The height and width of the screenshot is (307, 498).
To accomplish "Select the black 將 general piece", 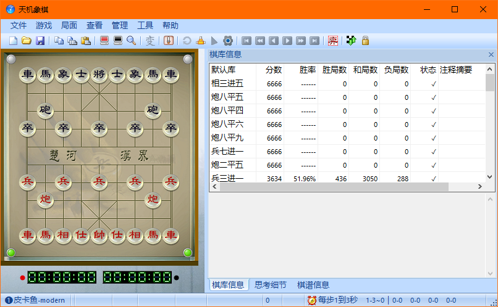I will [99, 75].
